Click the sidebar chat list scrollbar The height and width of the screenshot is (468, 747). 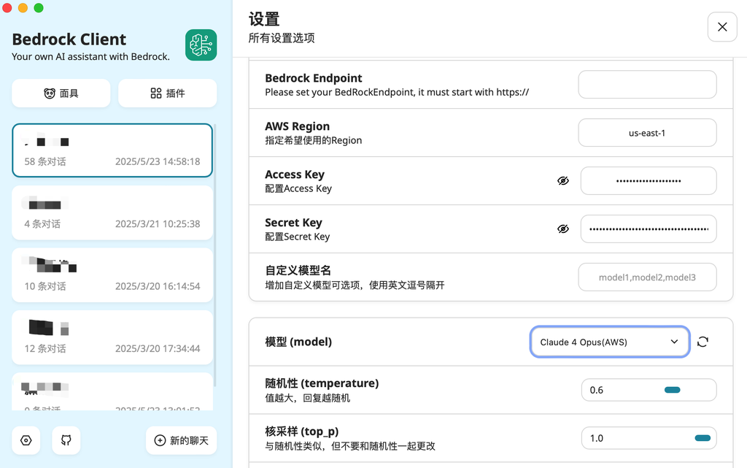coord(215,256)
